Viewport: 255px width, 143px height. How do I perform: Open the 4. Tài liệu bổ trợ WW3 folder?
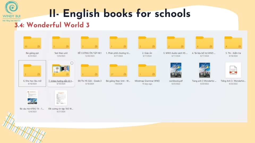coord(204,43)
